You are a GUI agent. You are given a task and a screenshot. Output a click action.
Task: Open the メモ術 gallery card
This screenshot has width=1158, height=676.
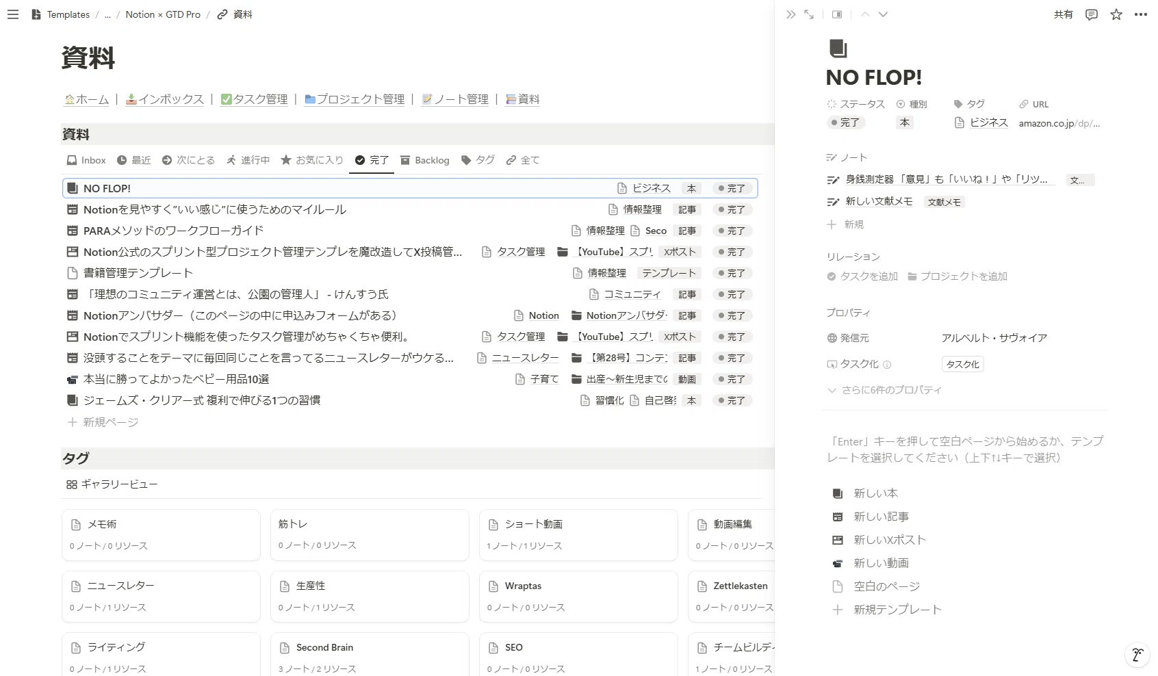[x=161, y=535]
